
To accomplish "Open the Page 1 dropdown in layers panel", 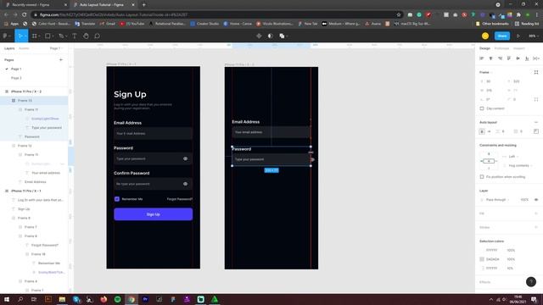I will (56, 48).
